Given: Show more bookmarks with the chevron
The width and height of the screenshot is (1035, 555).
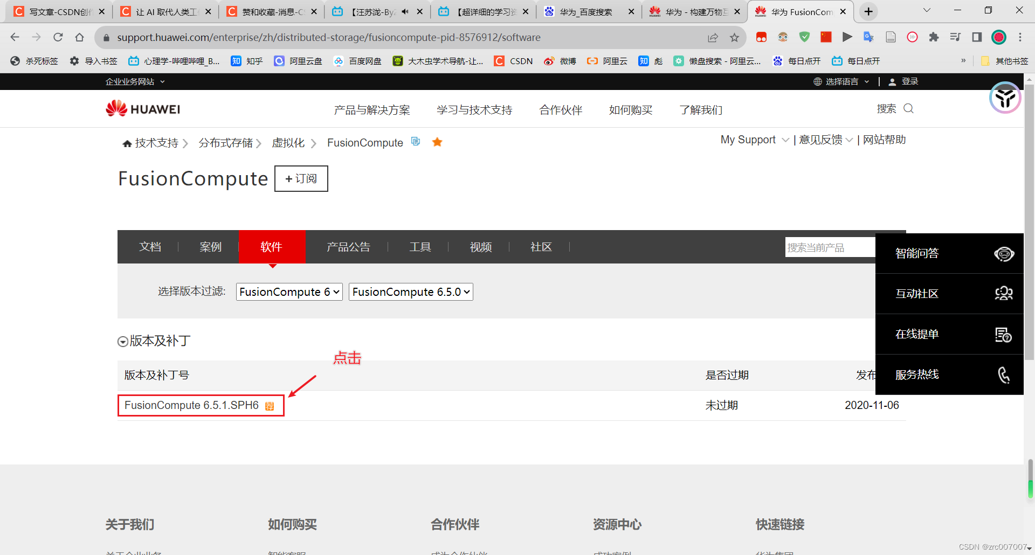Looking at the screenshot, I should click(x=963, y=61).
